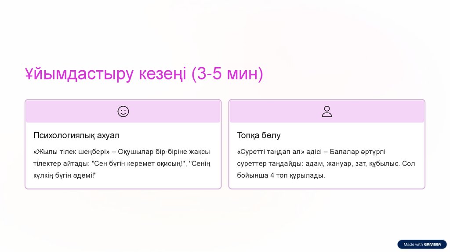Click the "Made with" label text
Screen dimensions: 450x252
click(413, 245)
